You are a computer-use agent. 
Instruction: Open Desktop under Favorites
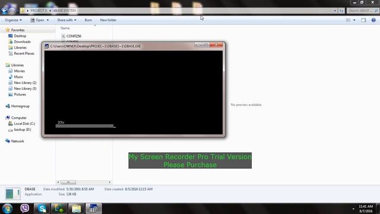click(x=20, y=36)
